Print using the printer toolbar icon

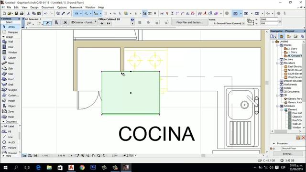tap(22, 13)
